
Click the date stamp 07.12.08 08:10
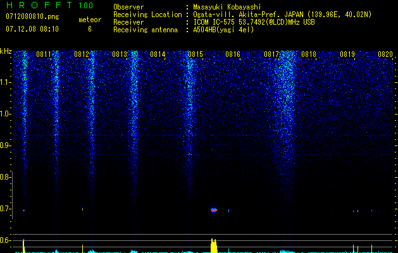click(32, 29)
